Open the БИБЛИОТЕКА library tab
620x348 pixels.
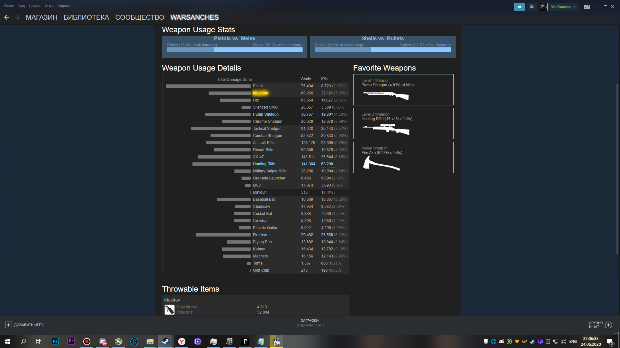pyautogui.click(x=86, y=17)
